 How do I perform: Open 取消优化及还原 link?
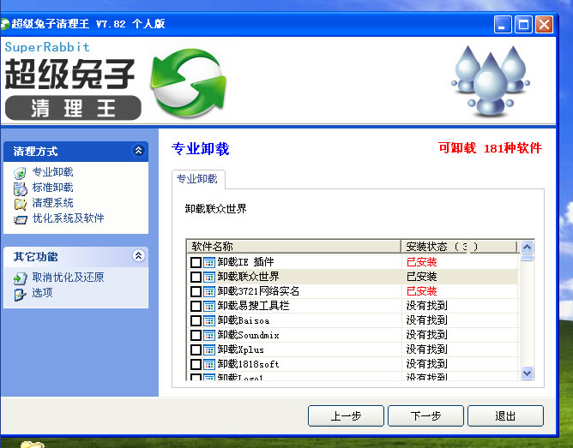coord(68,278)
